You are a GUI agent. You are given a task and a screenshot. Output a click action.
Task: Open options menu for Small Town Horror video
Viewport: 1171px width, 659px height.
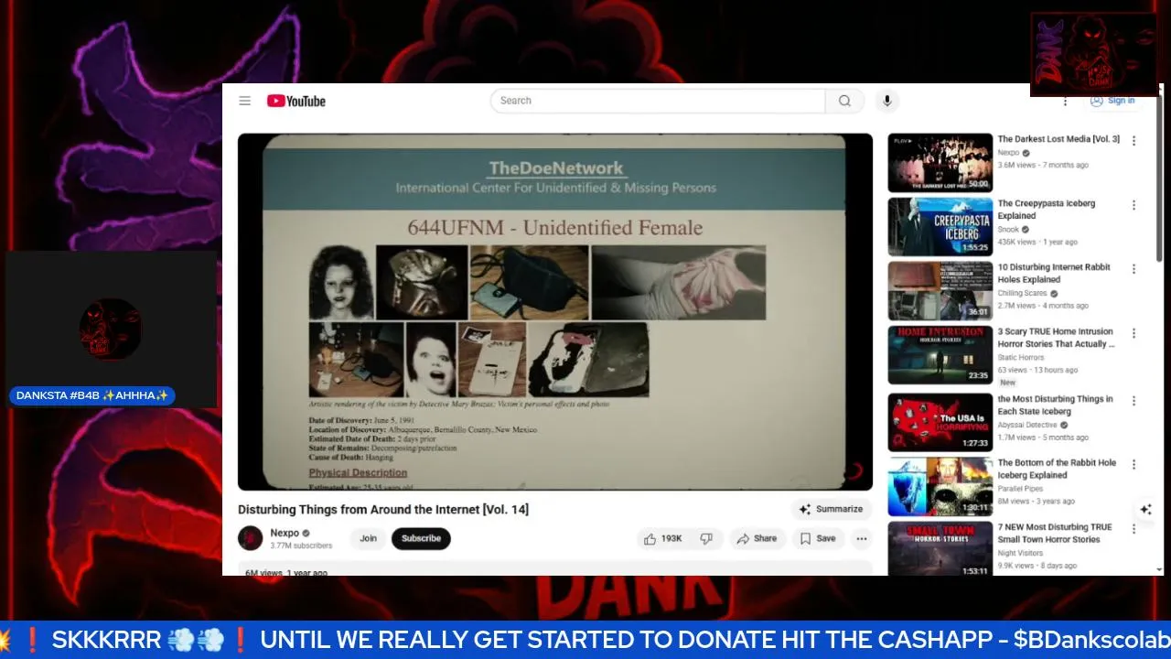click(x=1133, y=529)
